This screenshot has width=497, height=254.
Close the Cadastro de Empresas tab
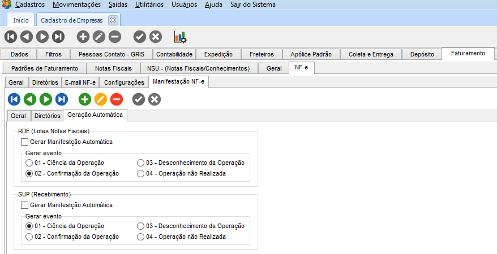coord(113,20)
